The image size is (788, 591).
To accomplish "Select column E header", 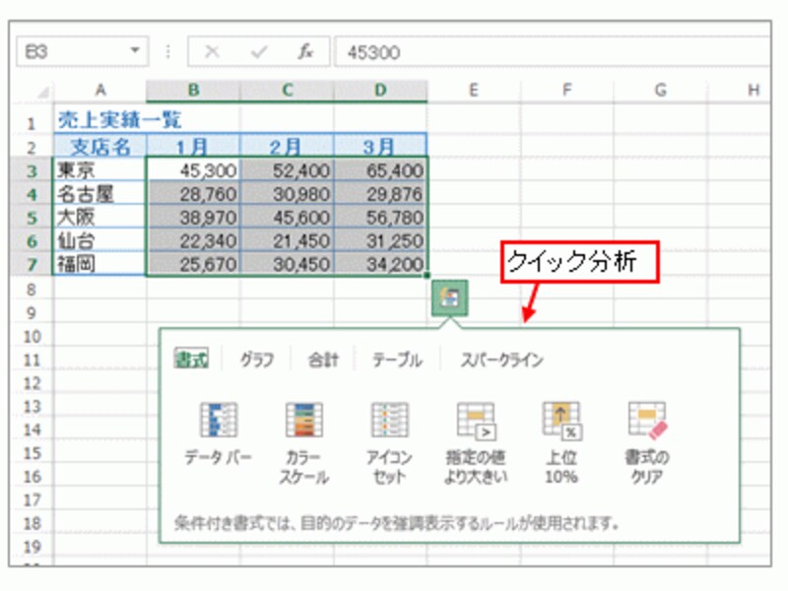I will (x=474, y=91).
